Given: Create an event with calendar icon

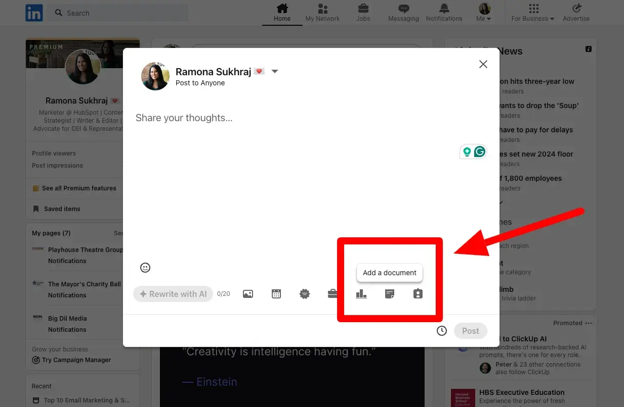Looking at the screenshot, I should click(x=276, y=294).
